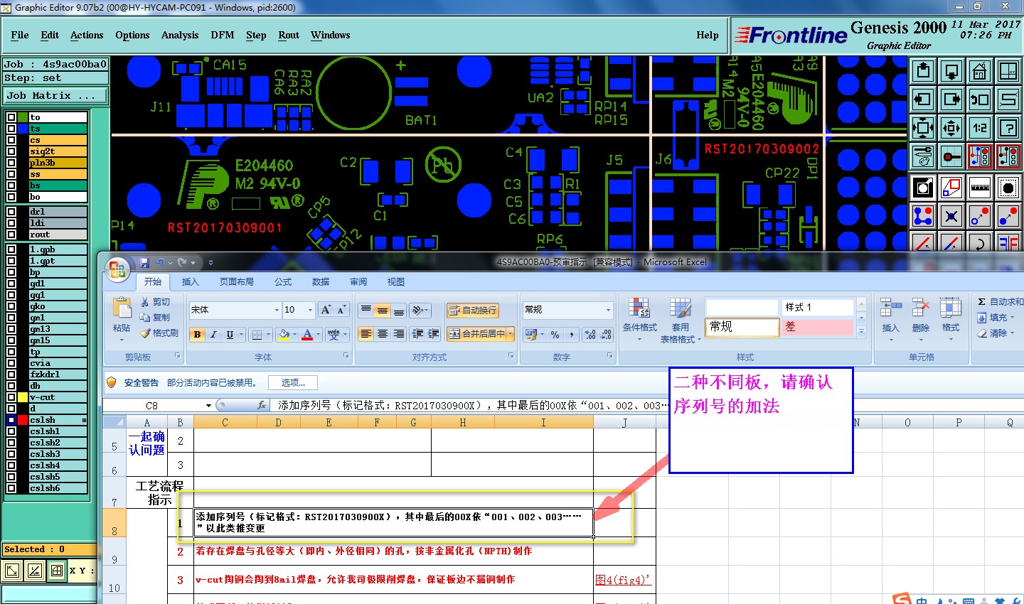Toggle Italic in Excel font group
The width and height of the screenshot is (1024, 604).
213,334
